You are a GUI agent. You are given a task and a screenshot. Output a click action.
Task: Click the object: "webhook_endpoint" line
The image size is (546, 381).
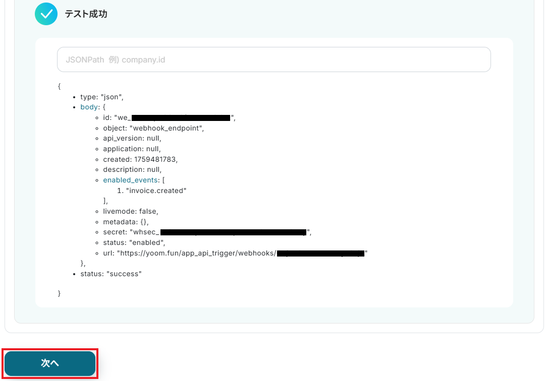[x=153, y=129]
